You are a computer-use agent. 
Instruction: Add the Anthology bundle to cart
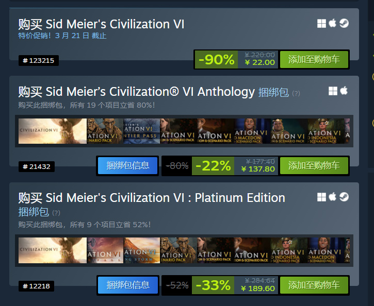coord(314,166)
